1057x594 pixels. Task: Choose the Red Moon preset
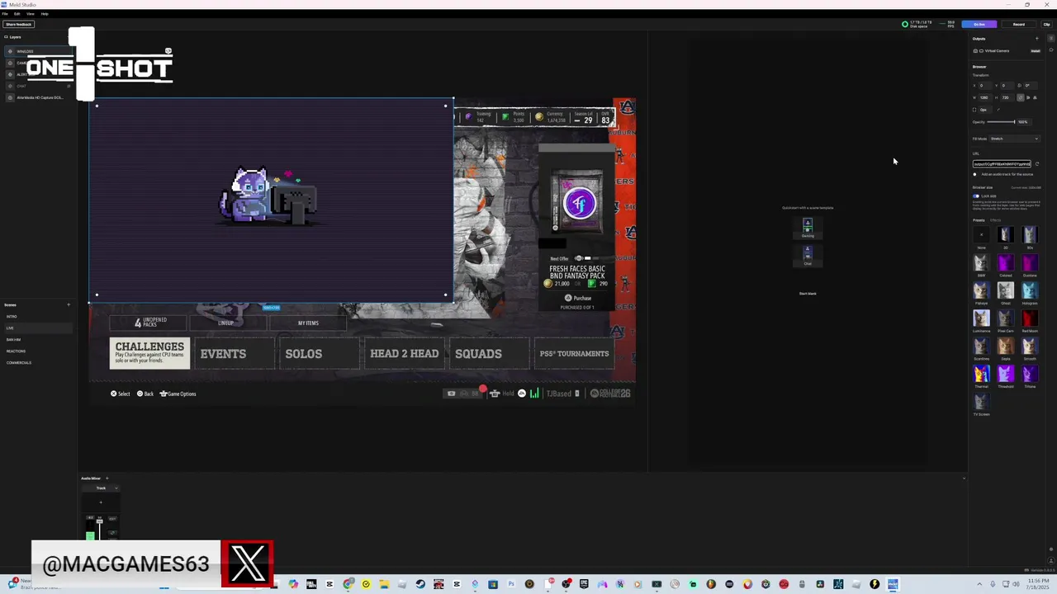(1030, 318)
